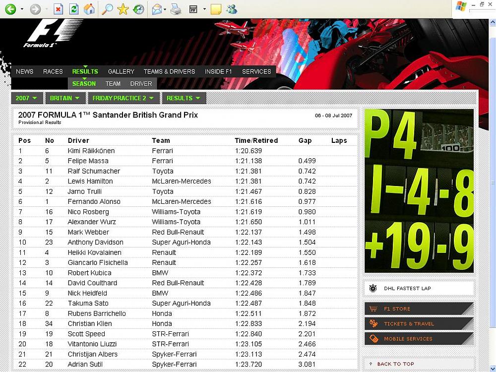Click driver name Felipe Massa
Image resolution: width=496 pixels, height=372 pixels.
pos(88,161)
